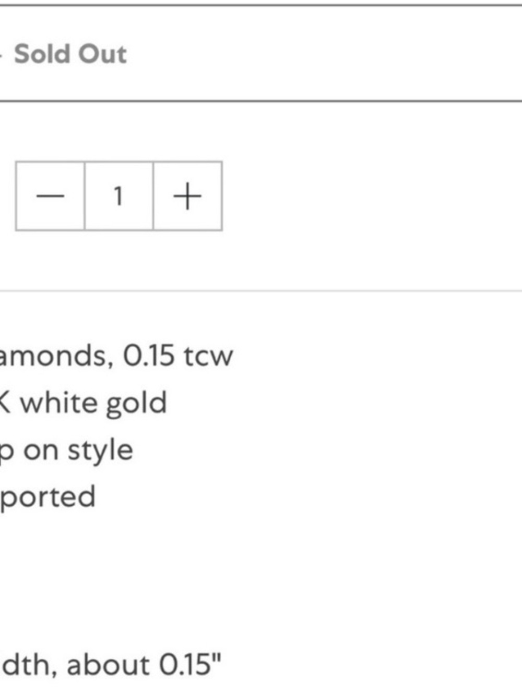Click the word "on" before style

[x=41, y=450]
